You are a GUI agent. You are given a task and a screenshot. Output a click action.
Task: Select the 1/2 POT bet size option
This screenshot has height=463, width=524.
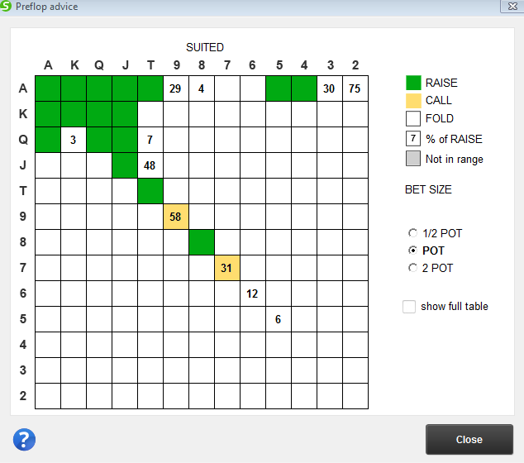pyautogui.click(x=412, y=233)
